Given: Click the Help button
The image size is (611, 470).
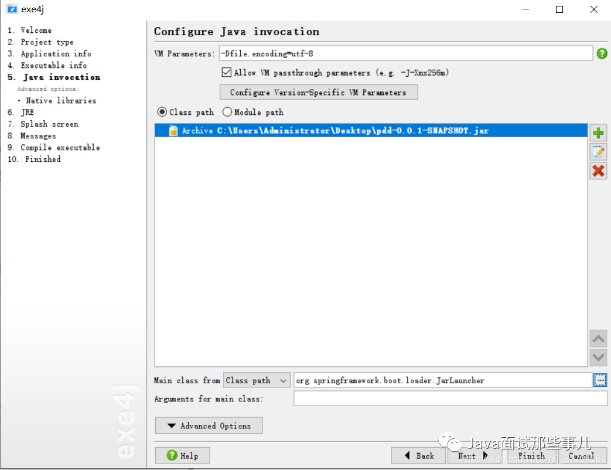Looking at the screenshot, I should pyautogui.click(x=183, y=455).
